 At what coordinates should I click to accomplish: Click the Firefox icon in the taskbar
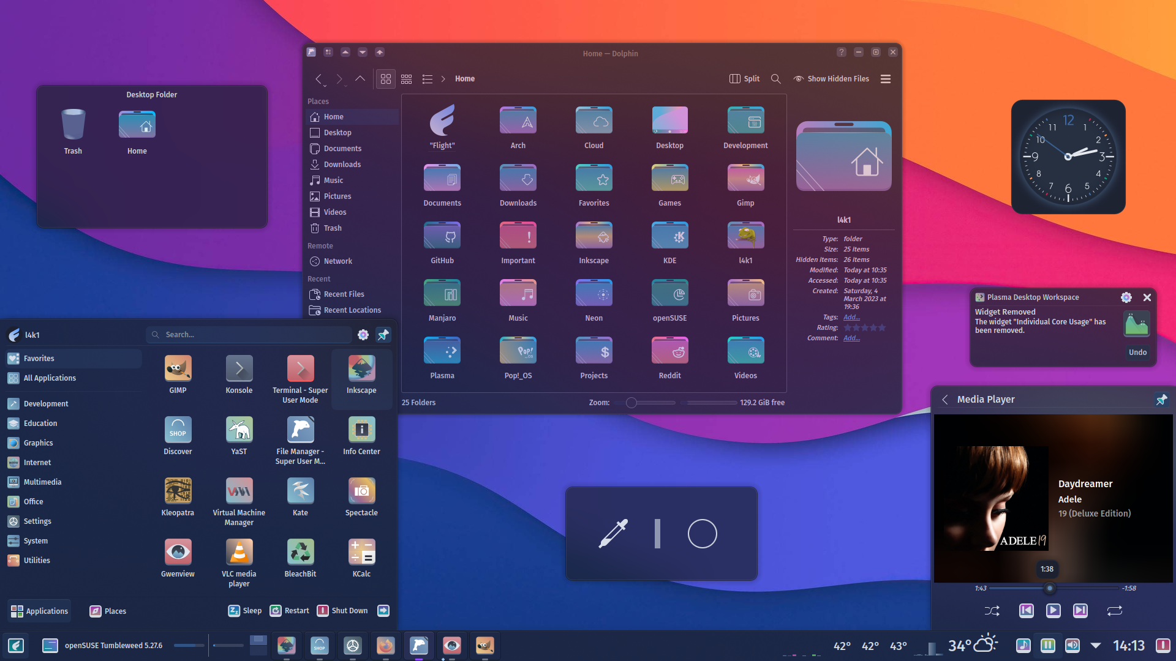tap(385, 645)
